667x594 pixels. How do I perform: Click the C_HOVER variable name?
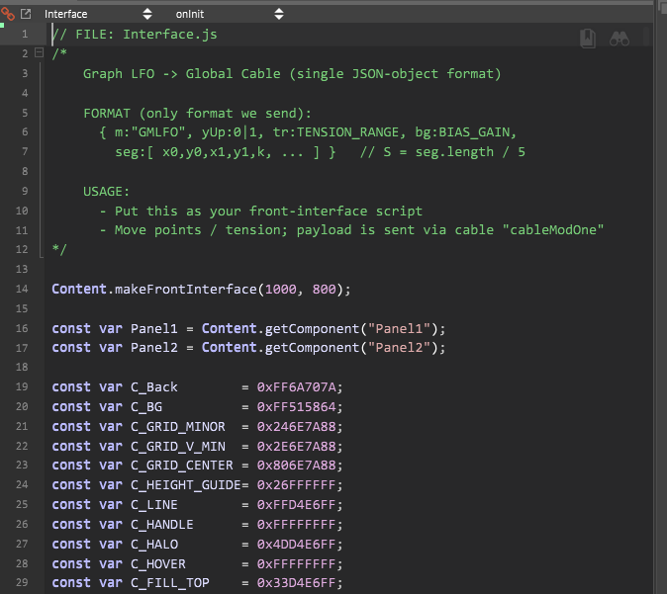click(x=157, y=564)
